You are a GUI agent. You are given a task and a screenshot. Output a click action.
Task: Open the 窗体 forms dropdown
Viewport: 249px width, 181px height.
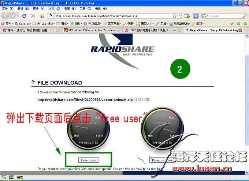click(62, 23)
